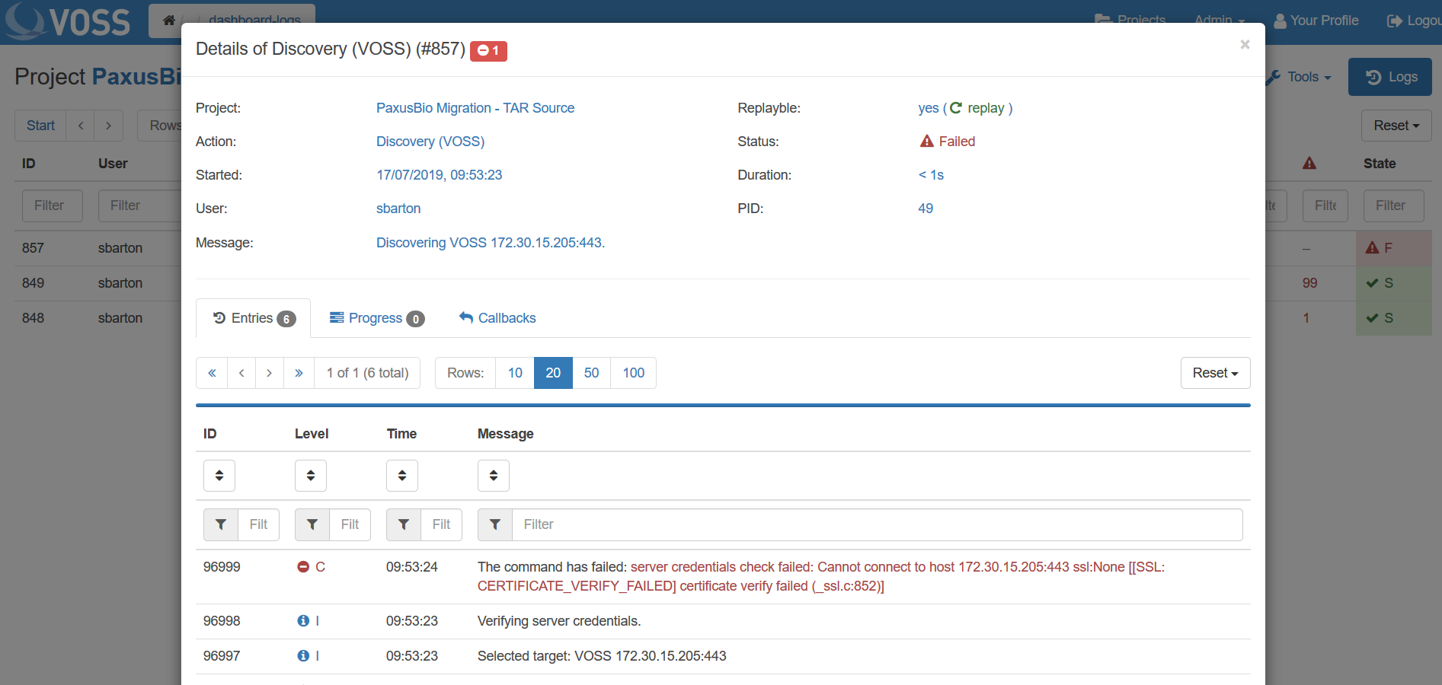Sort entries by the ID column
Screen dimensions: 1442x685
219,476
